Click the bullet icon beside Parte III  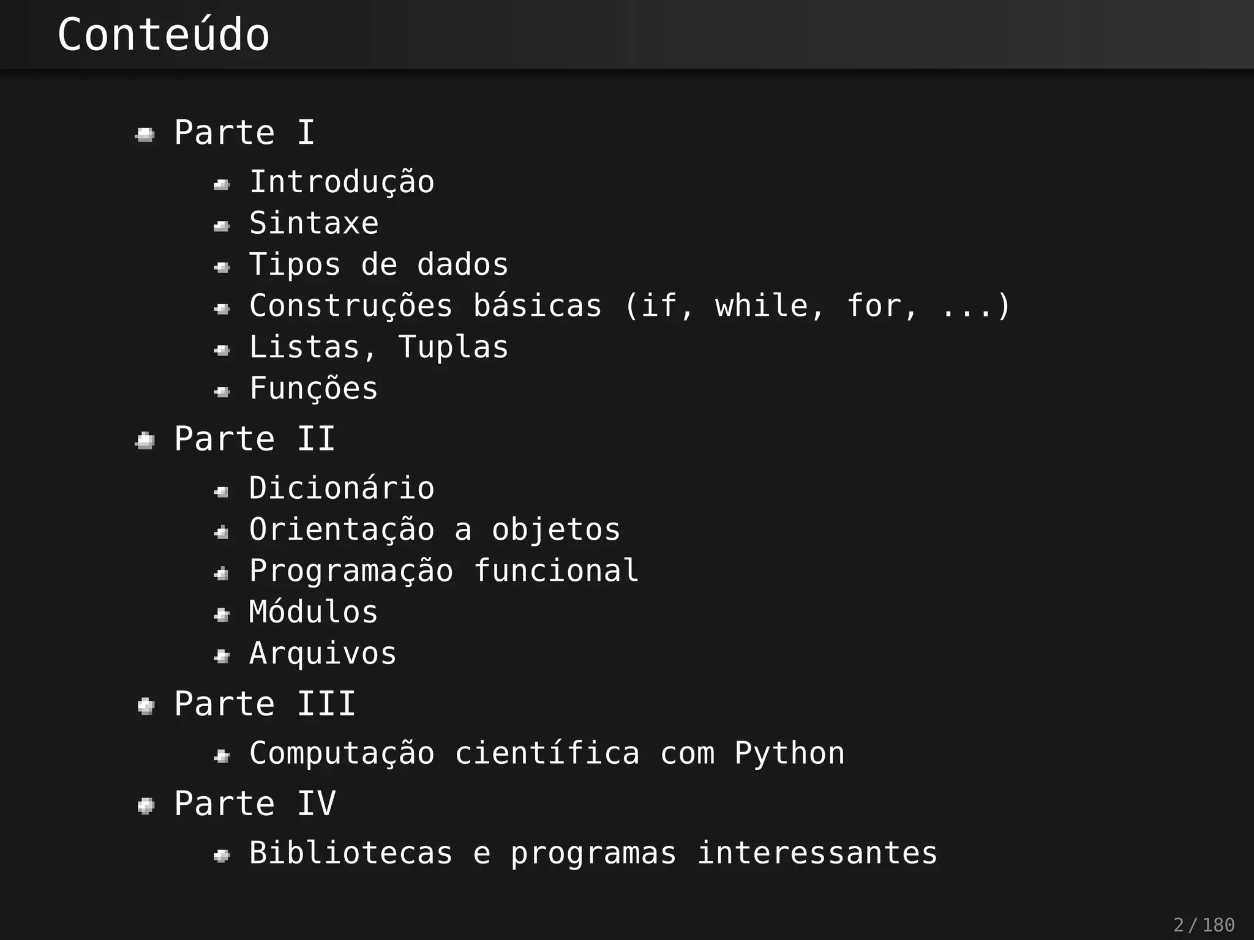[146, 706]
